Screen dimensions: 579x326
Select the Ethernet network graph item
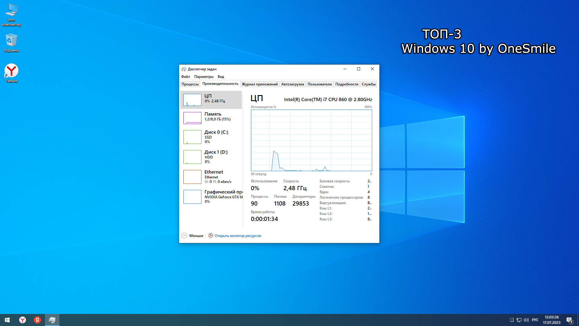tap(211, 177)
